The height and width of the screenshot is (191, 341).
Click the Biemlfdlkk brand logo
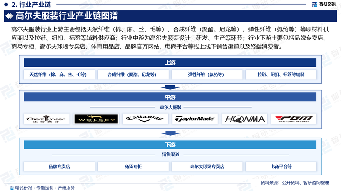click(46, 119)
